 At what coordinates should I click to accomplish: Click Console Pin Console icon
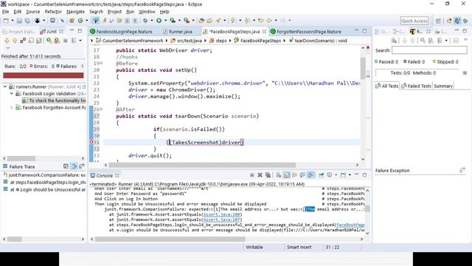(x=322, y=175)
